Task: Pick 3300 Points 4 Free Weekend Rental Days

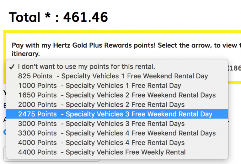Action: tap(117, 133)
